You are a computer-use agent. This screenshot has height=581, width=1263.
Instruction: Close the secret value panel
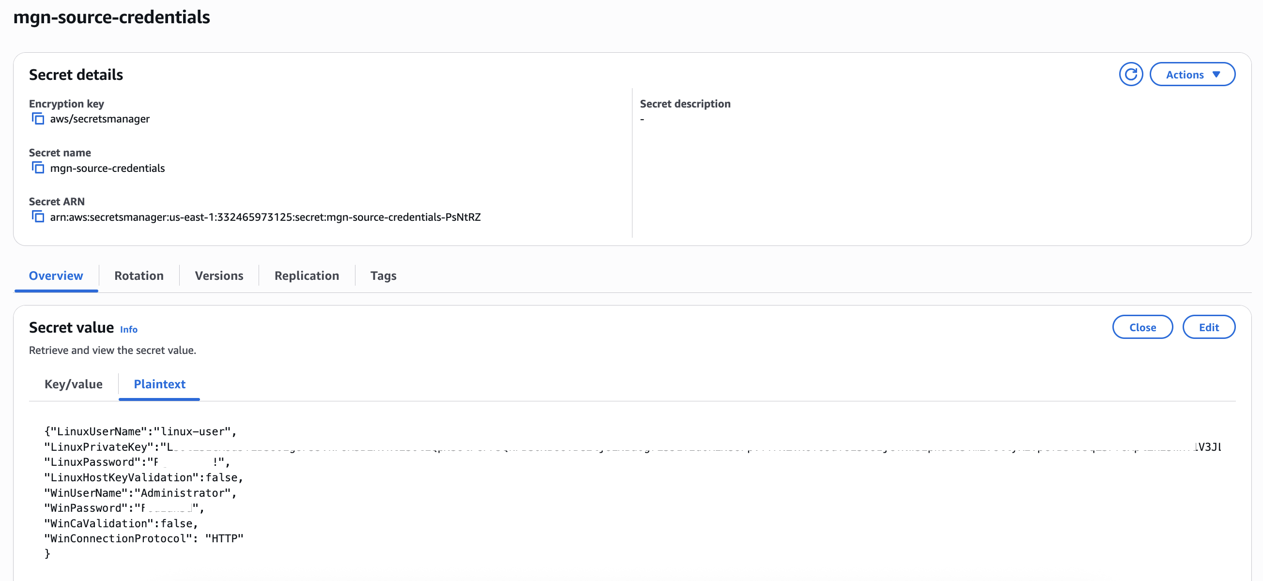click(x=1142, y=327)
